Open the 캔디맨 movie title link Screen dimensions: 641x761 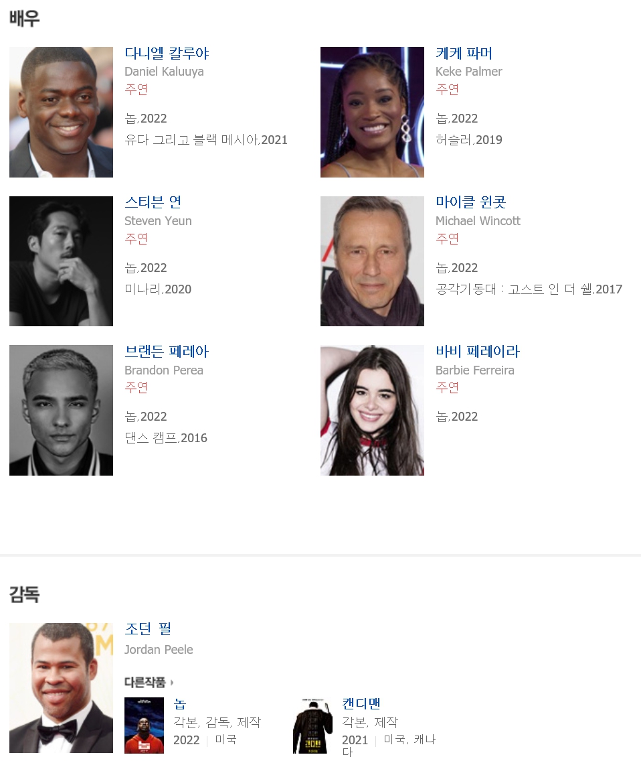(361, 704)
